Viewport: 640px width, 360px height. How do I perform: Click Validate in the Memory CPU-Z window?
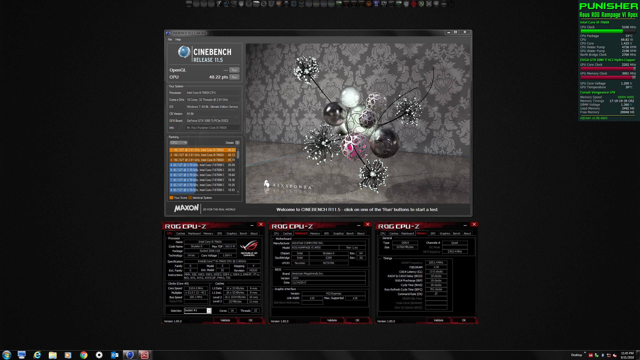438,320
